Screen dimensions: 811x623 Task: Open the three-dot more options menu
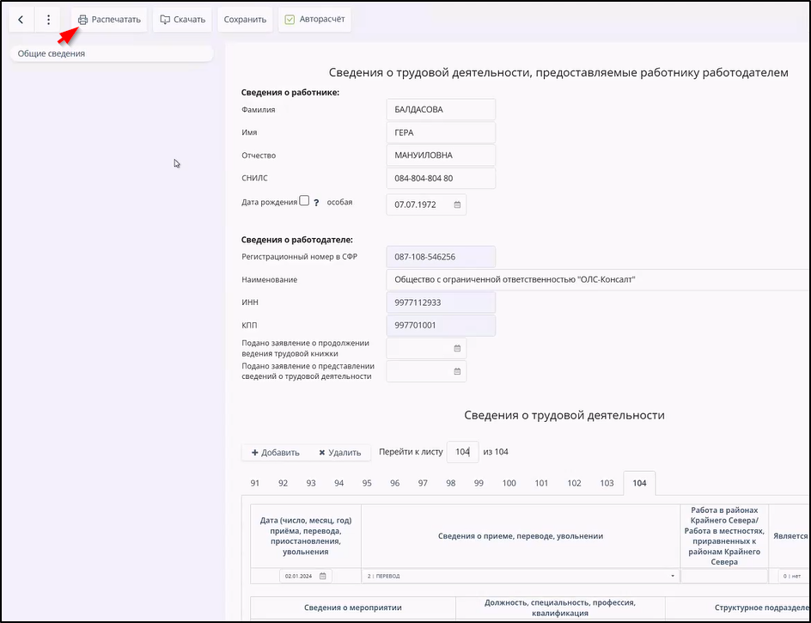(x=48, y=20)
